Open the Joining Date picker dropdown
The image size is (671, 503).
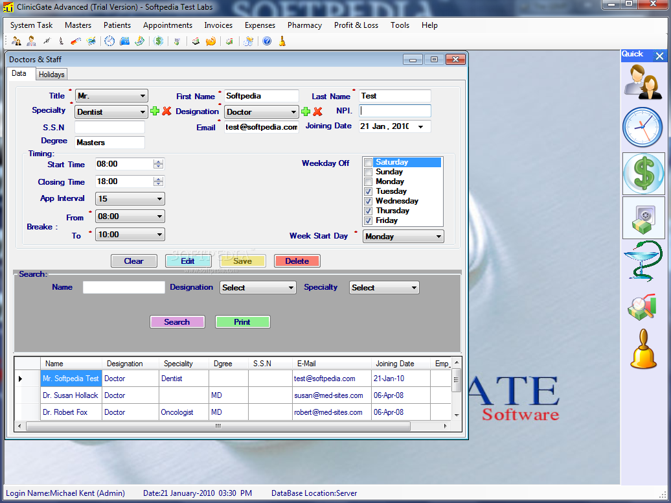click(420, 127)
